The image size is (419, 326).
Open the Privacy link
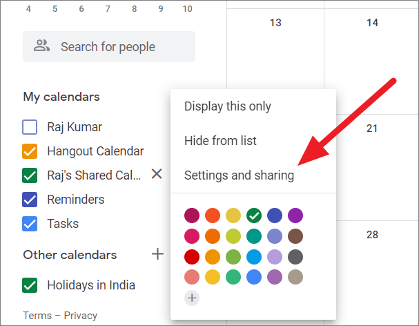coord(81,316)
